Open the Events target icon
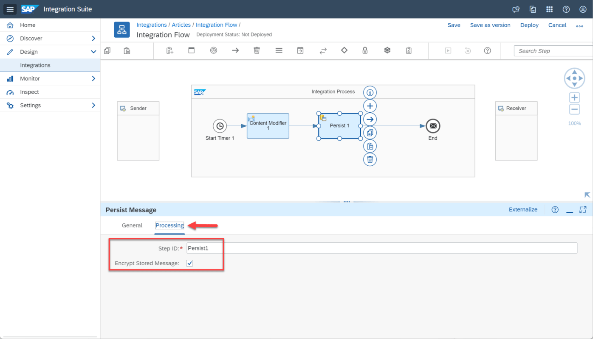The width and height of the screenshot is (593, 339). 214,50
